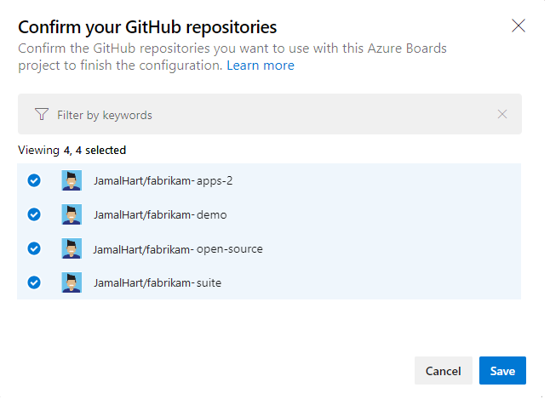This screenshot has height=399, width=550.
Task: Click avatar icon for fabrikam-suite repository
Action: click(x=72, y=282)
